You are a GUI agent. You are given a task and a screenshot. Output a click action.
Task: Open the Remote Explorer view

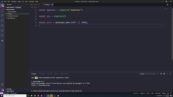pos(2,25)
